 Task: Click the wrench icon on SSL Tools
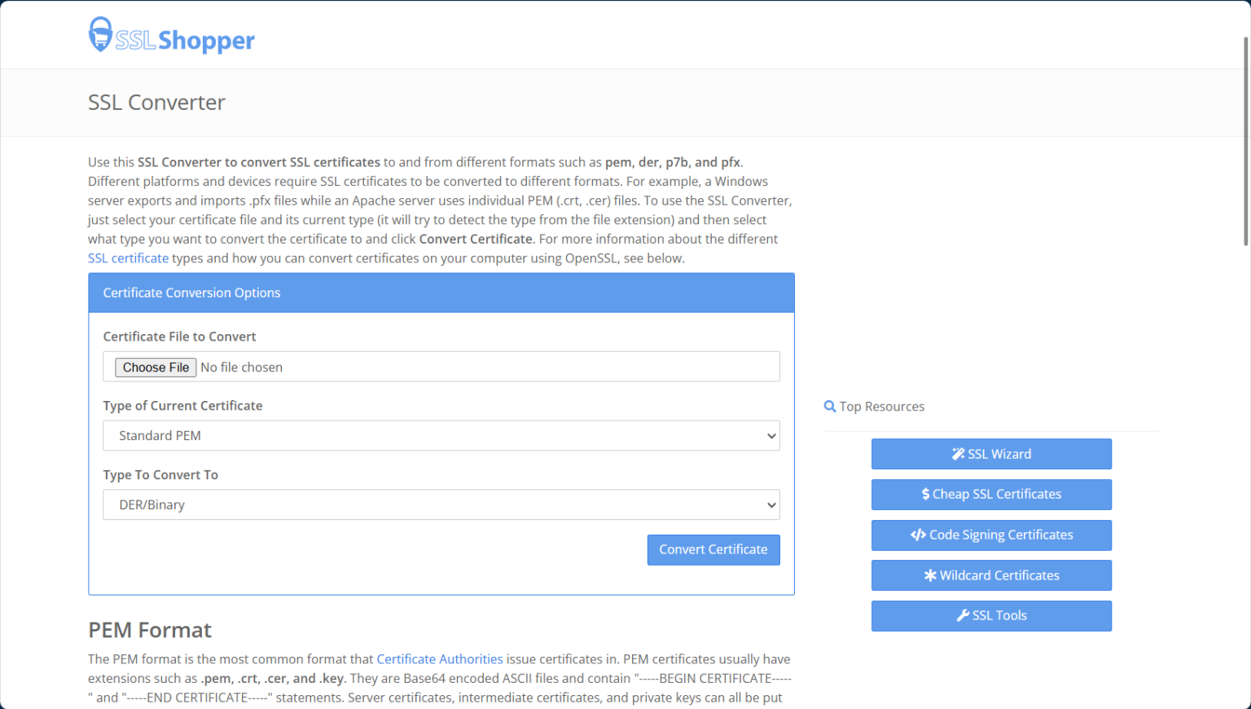[x=963, y=615]
